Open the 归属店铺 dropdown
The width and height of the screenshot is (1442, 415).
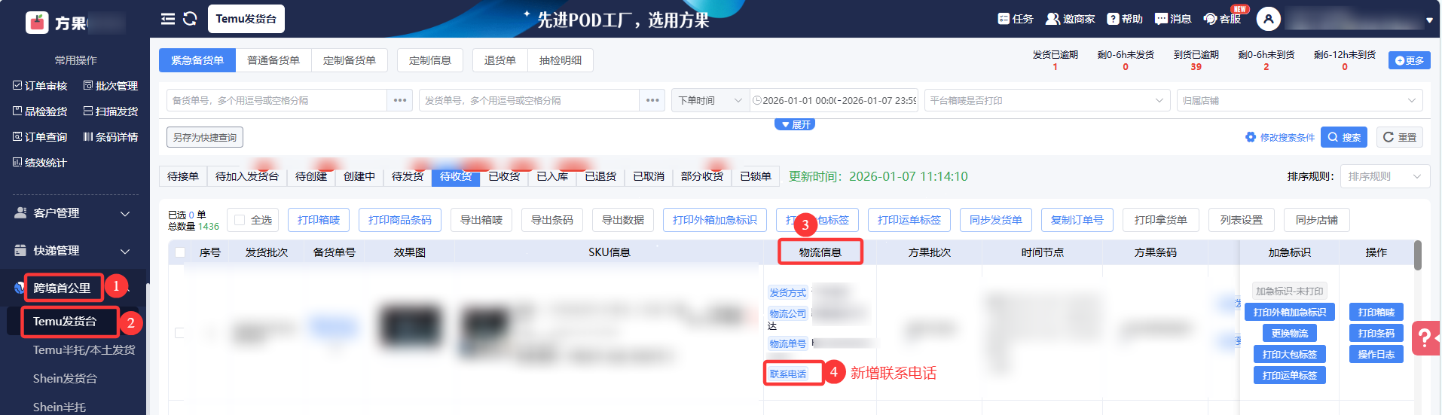[x=1299, y=100]
